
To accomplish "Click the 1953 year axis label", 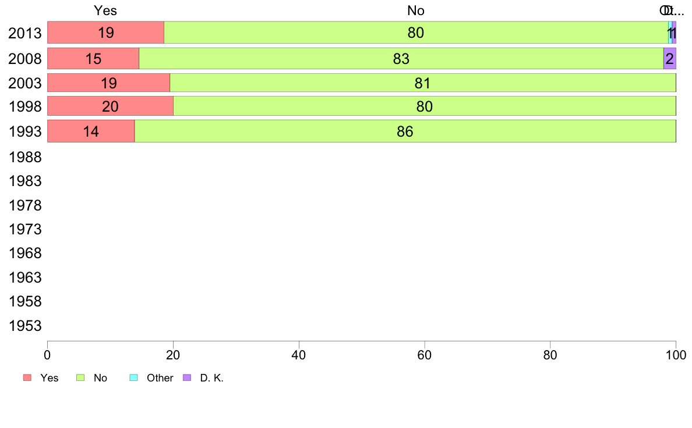I will point(25,326).
